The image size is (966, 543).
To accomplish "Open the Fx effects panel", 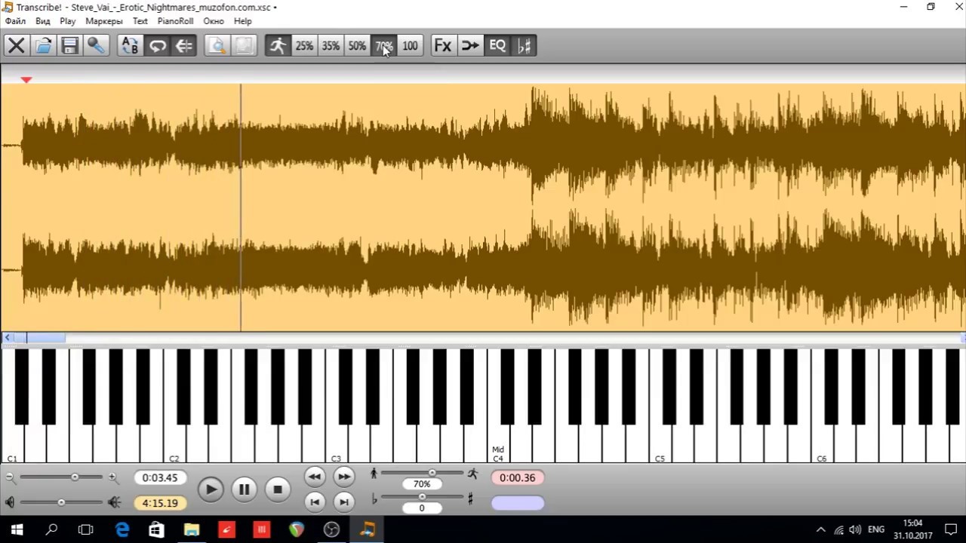I will click(442, 45).
